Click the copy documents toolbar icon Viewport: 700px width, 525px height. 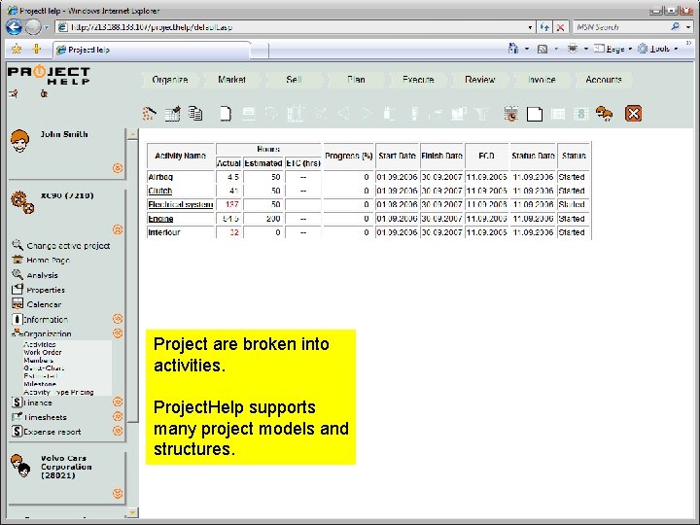point(195,114)
